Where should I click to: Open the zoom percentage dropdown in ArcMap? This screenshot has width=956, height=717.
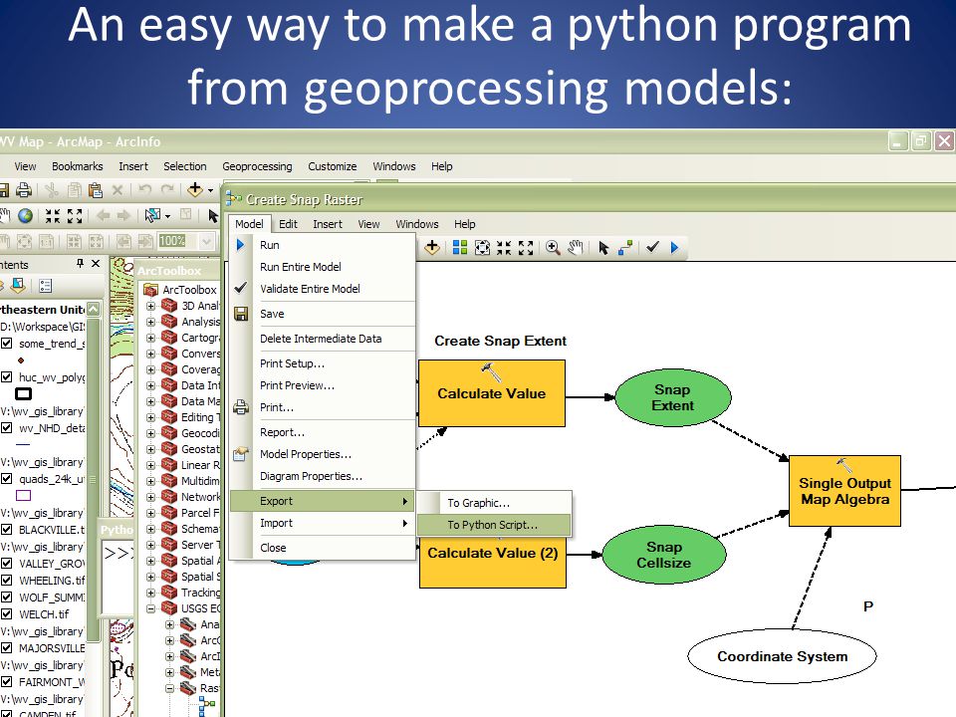pyautogui.click(x=207, y=241)
